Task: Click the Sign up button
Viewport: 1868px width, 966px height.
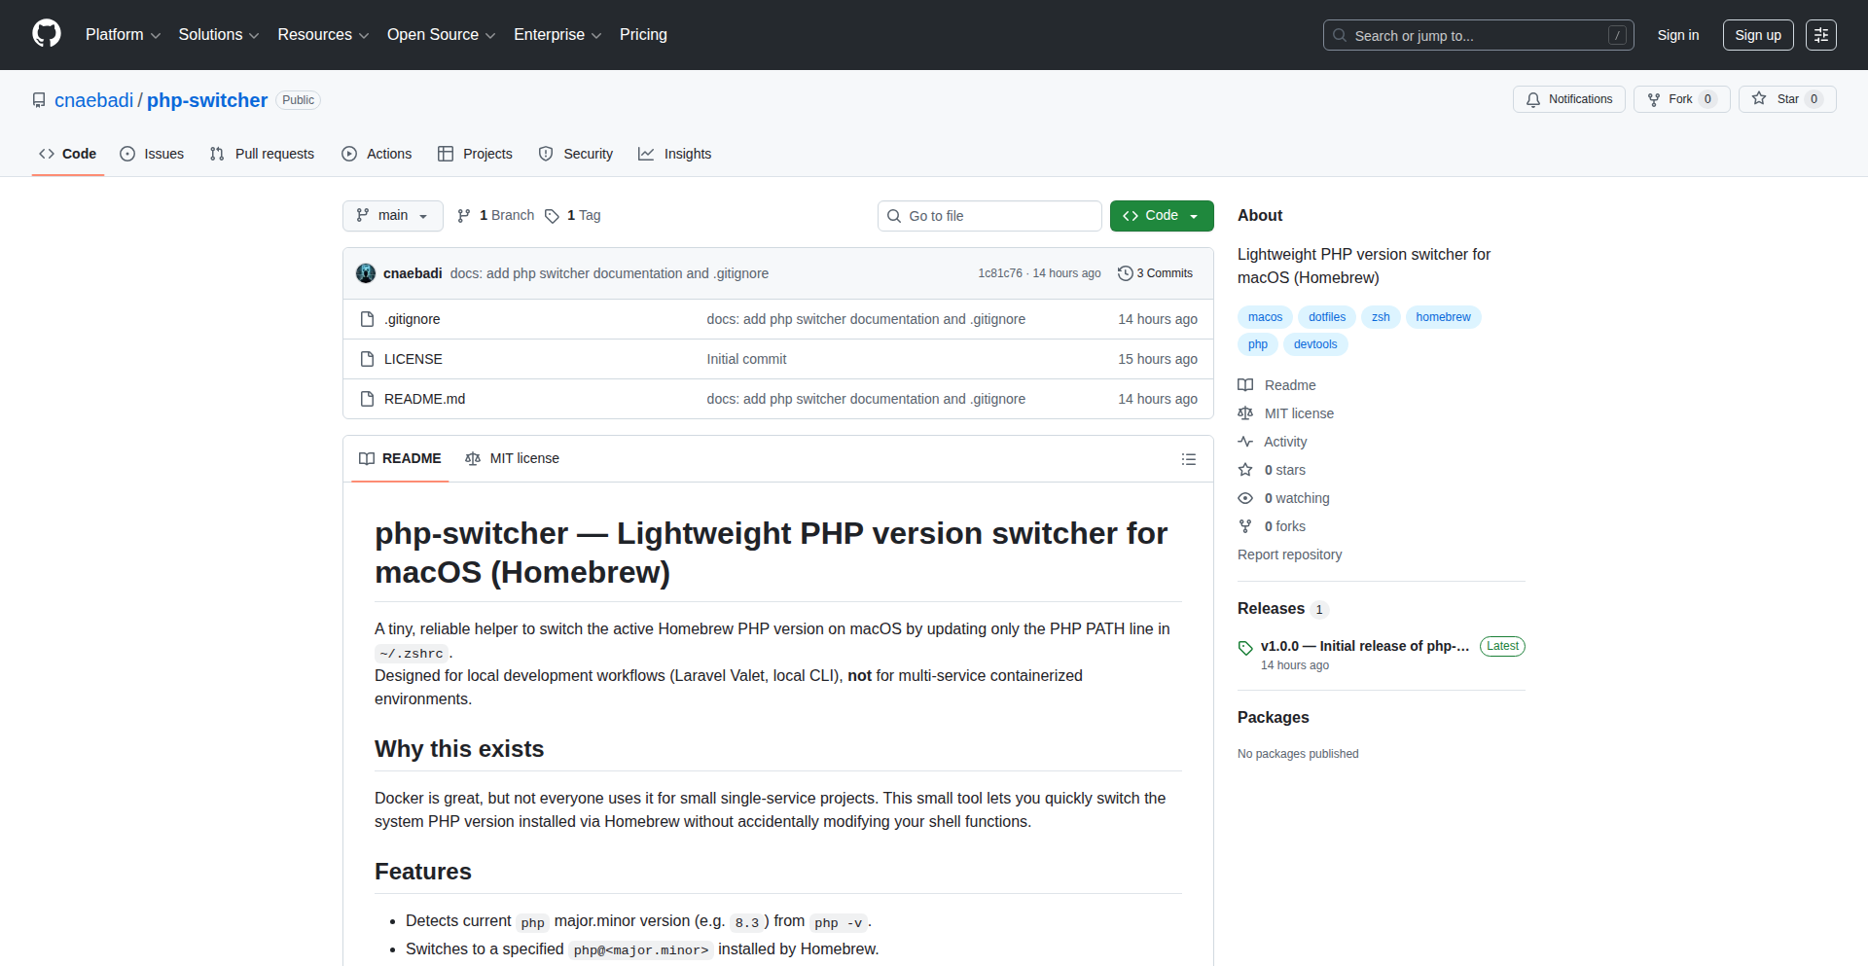Action: click(1757, 34)
